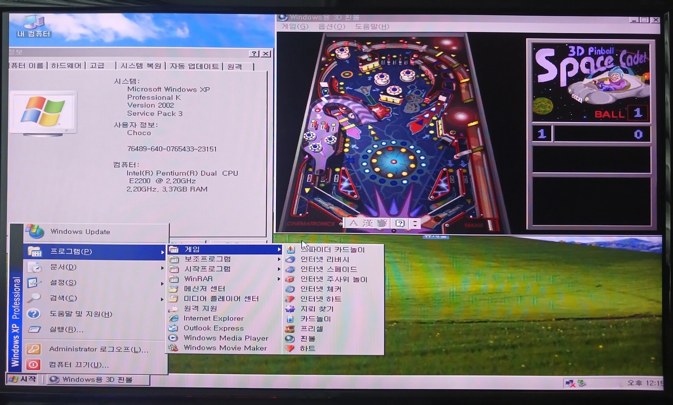Open the 옵션(O) menu in pinball
673x405 pixels.
tap(332, 26)
